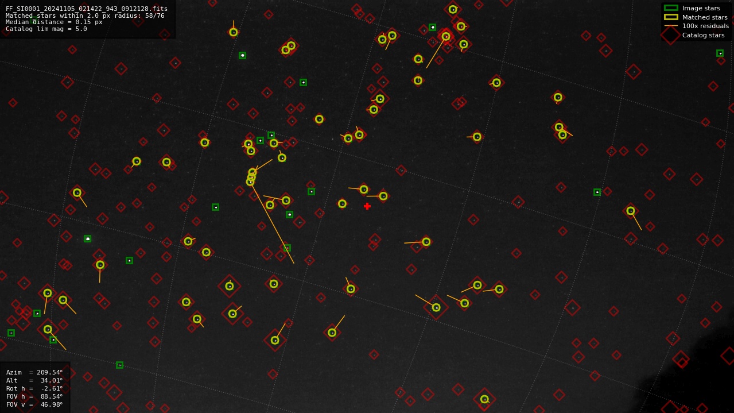This screenshot has height=413, width=734.
Task: Click the red Catalog stars legend diamond
Action: click(x=671, y=35)
